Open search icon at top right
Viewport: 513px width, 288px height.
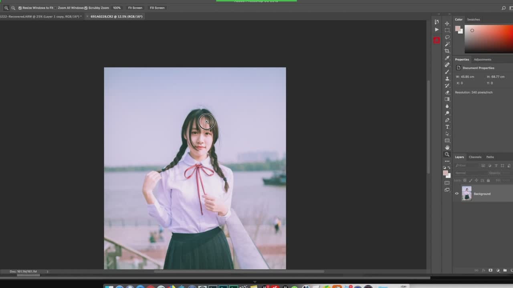pos(504,8)
